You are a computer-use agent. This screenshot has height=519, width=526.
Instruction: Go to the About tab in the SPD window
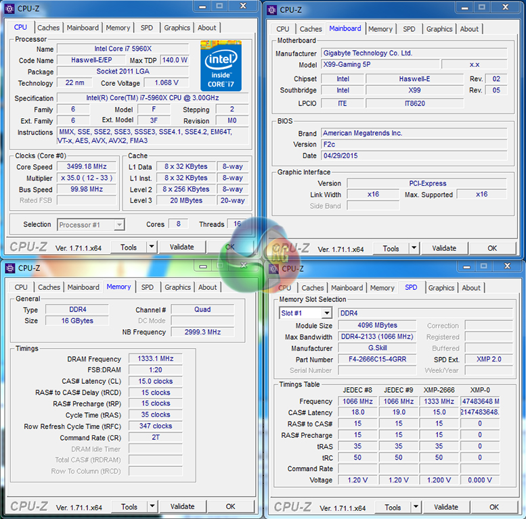[471, 288]
